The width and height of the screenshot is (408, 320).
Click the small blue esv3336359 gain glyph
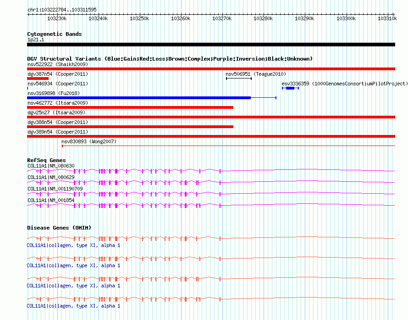[290, 88]
